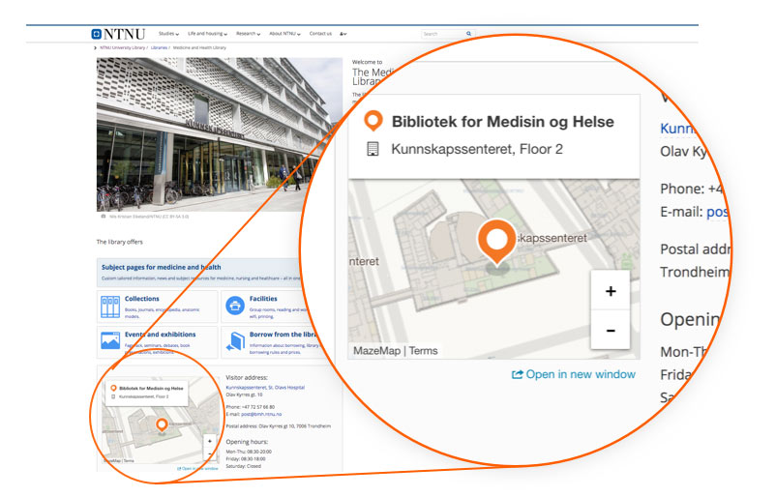Open Kunnskapssenteret, St. Olavs Hospital address link

coord(265,387)
